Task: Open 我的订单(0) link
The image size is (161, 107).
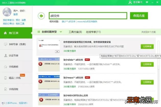Action: tap(9, 24)
